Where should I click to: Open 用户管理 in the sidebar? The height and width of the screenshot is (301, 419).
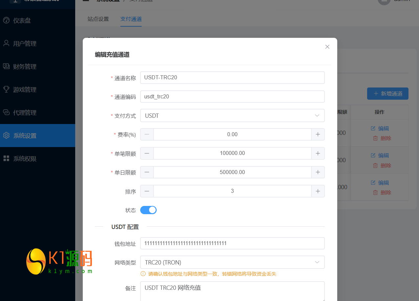[37, 43]
